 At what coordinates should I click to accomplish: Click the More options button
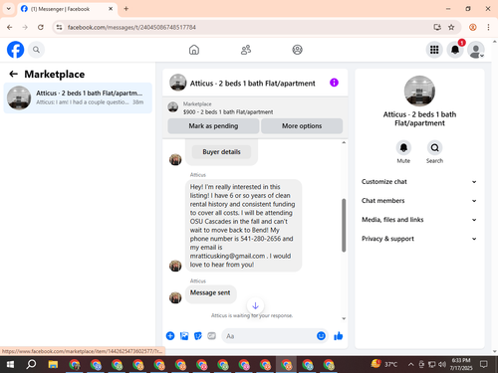point(302,126)
